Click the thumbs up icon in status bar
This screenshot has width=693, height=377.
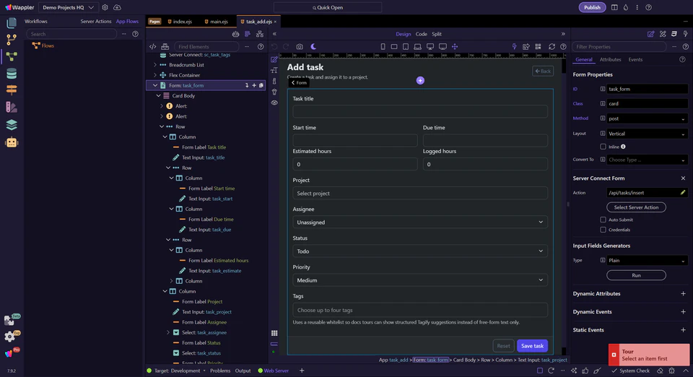(x=585, y=370)
